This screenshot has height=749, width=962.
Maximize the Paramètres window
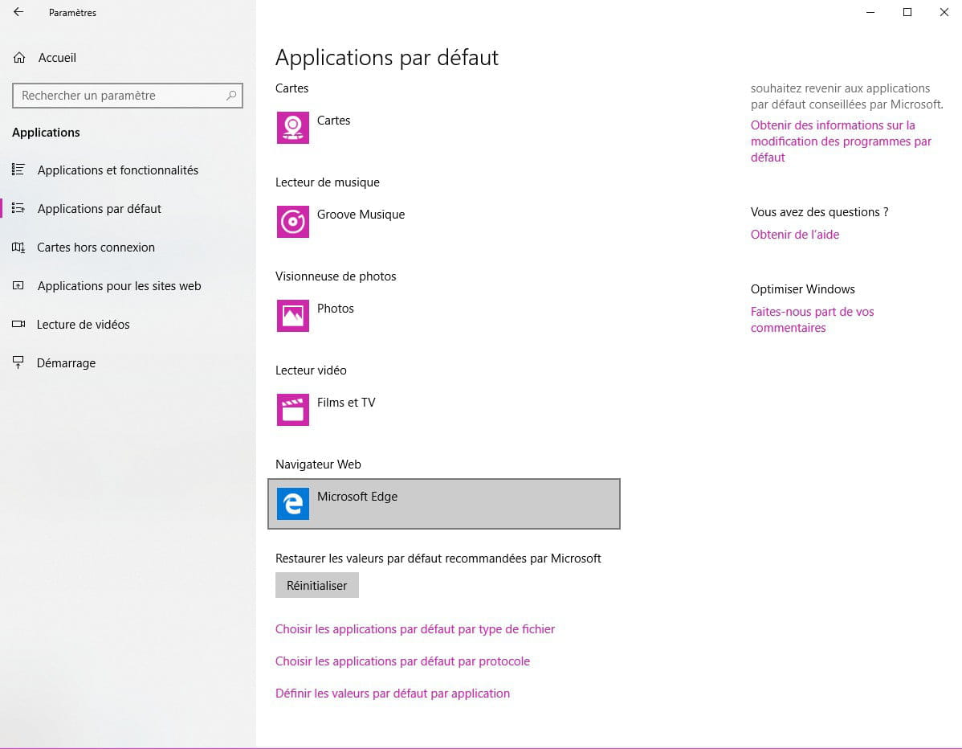tap(907, 12)
